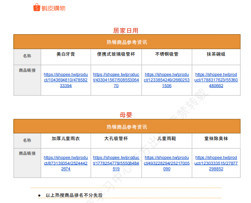The height and width of the screenshot is (203, 251).
Task: Click 名称 label in 母婴 table
Action: click(x=27, y=140)
